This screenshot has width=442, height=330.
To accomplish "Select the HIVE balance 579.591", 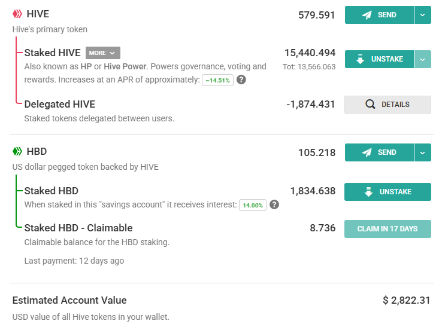I will 317,15.
